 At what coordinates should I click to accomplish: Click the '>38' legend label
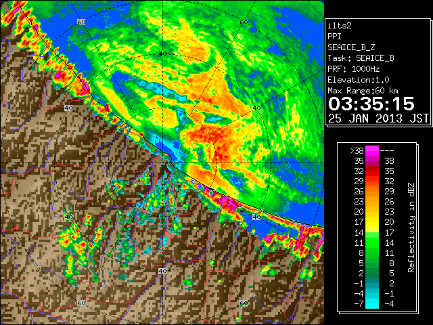(x=357, y=150)
